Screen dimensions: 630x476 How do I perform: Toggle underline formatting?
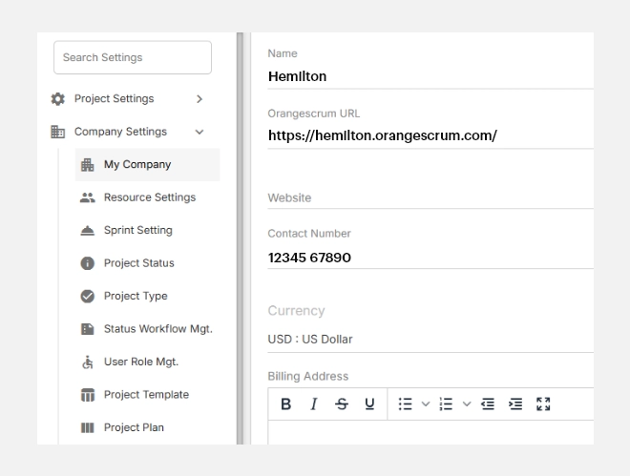click(x=369, y=404)
